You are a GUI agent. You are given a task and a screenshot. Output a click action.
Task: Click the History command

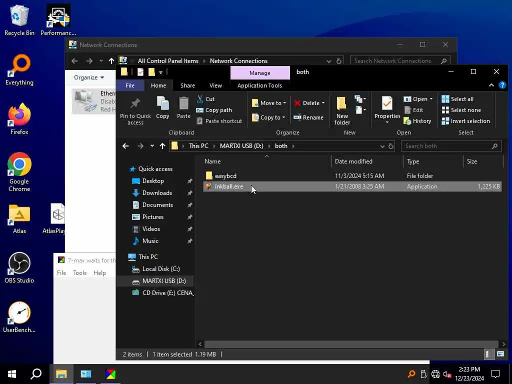pos(417,121)
